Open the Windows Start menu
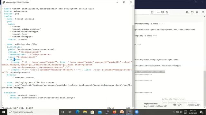The width and height of the screenshot is (206, 115). [x=4, y=112]
